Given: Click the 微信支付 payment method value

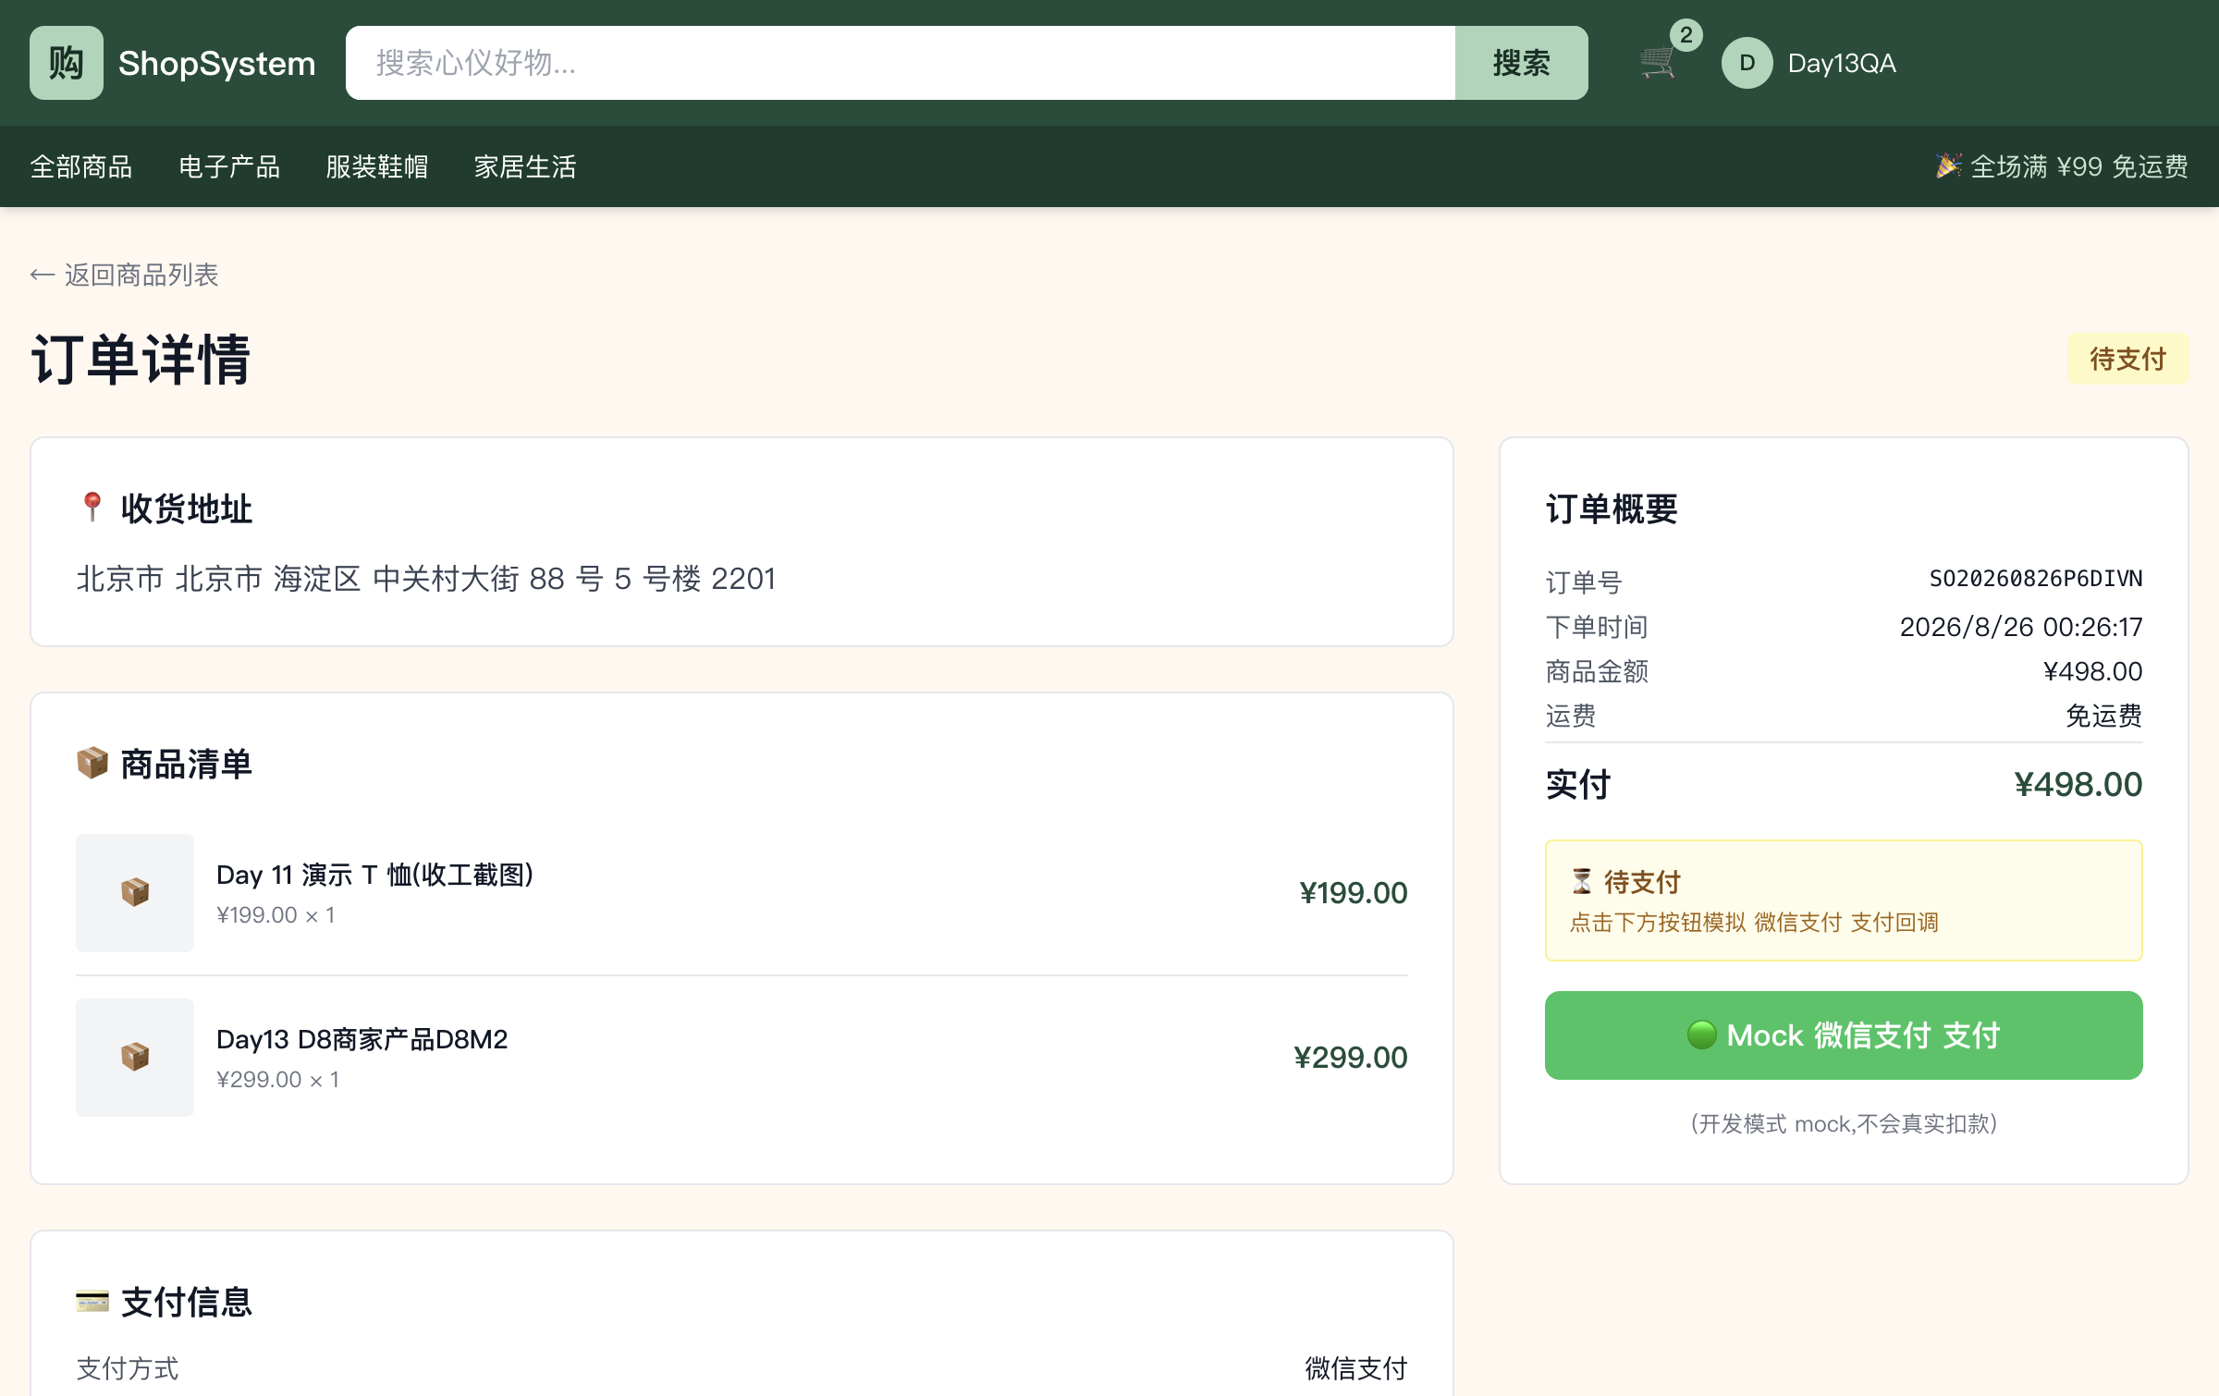Looking at the screenshot, I should coord(1355,1368).
